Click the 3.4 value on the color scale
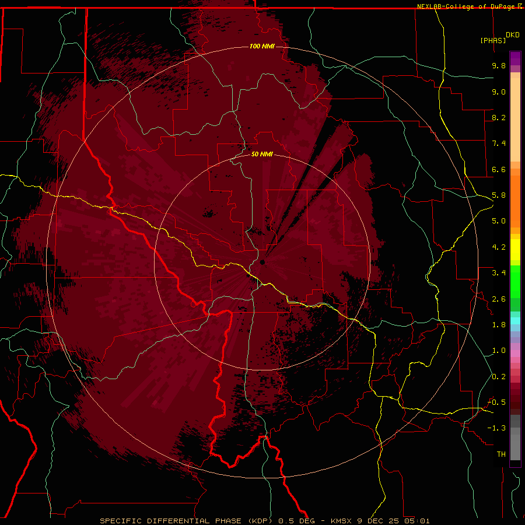Image resolution: width=525 pixels, height=525 pixels. tap(499, 273)
